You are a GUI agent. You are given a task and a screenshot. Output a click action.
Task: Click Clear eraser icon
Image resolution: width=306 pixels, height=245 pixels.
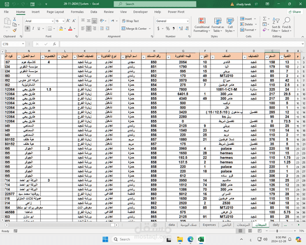click(265, 30)
